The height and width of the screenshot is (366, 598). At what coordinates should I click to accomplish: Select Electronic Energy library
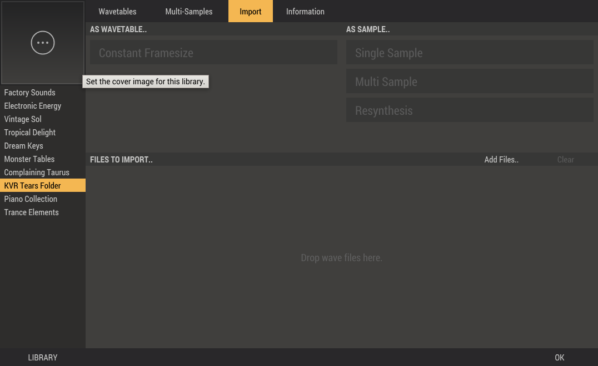[x=33, y=106]
